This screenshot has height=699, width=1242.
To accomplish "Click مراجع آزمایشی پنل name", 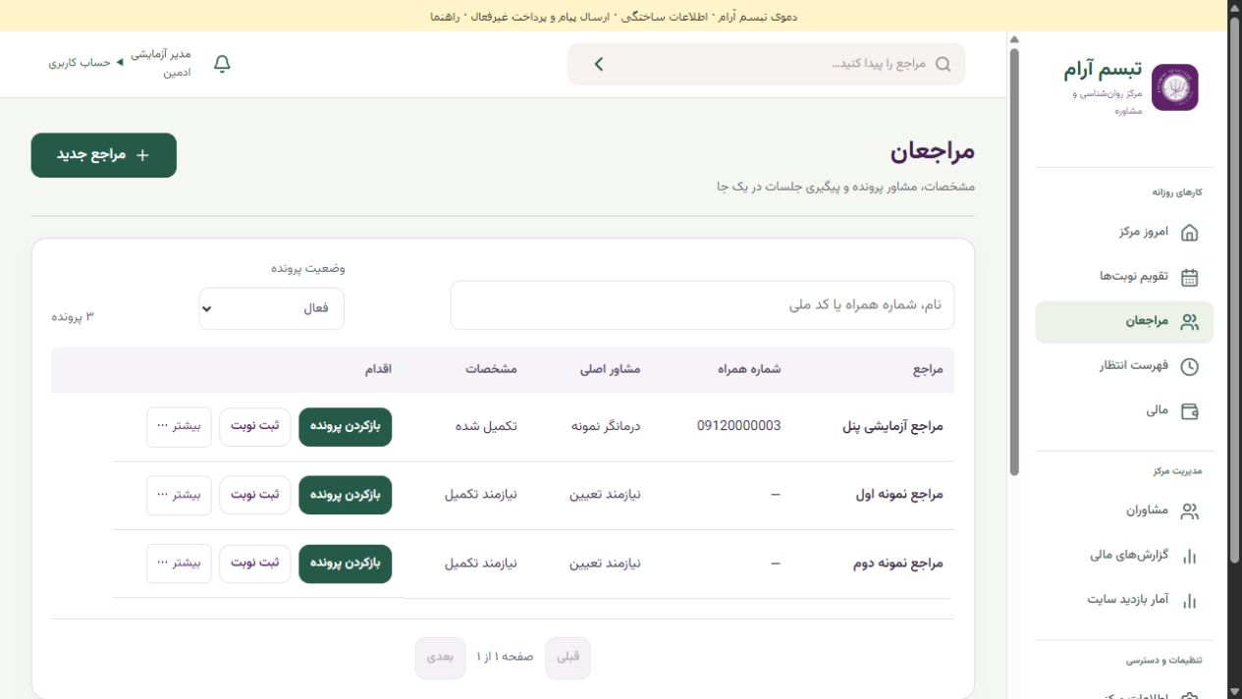I will click(x=893, y=426).
